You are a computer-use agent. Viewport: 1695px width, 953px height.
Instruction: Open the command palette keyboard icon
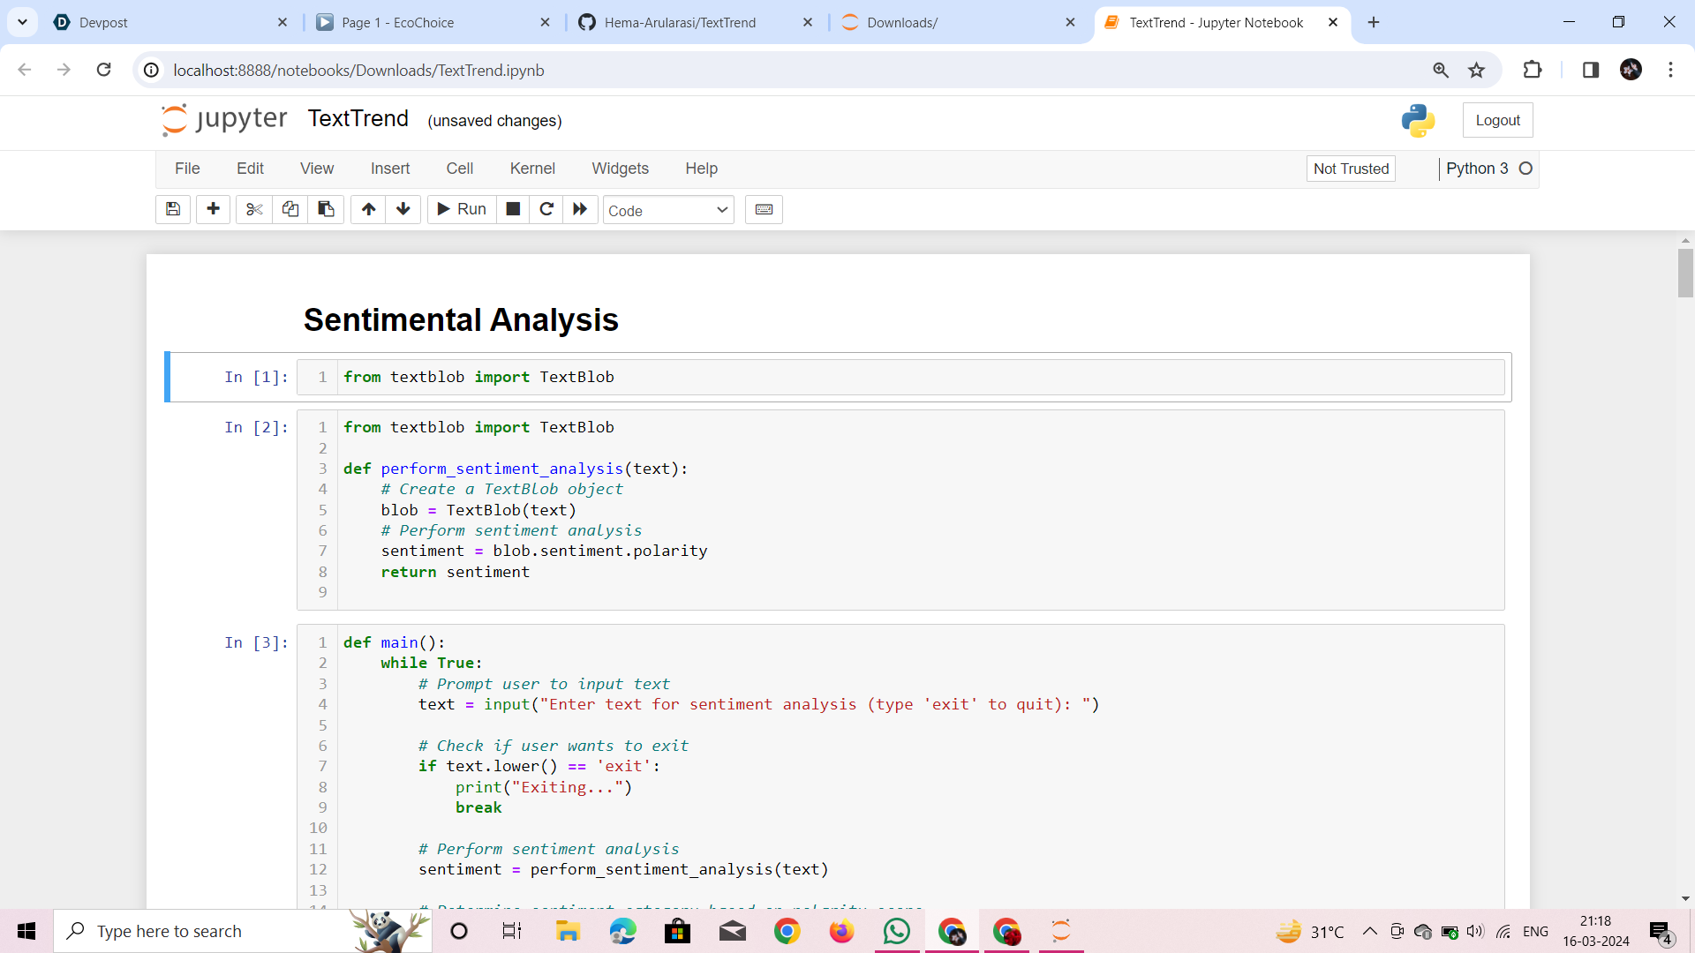(764, 209)
